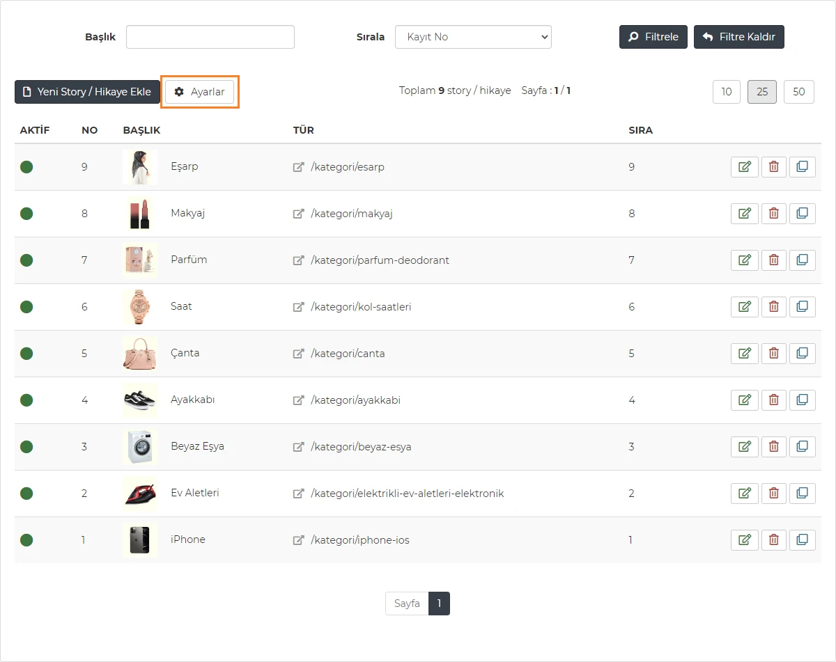Edit the Saat story entry
Viewport: 836px width, 662px height.
coord(744,307)
